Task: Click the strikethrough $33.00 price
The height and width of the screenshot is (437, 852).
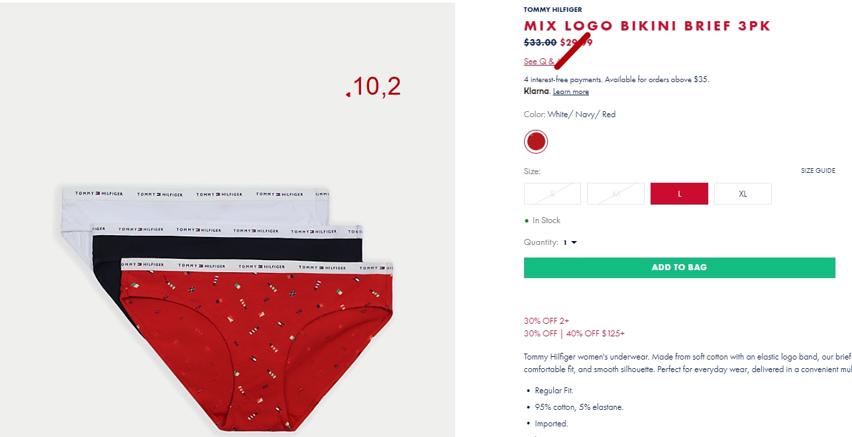Action: [540, 42]
